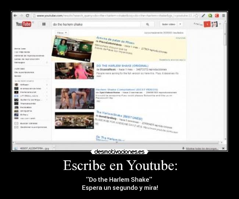This screenshot has width=239, height=199.
Task: Click the vertical scrollbar up arrow
Action: [x=225, y=21]
